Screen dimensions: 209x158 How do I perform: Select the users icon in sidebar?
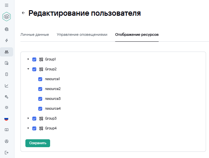[x=7, y=52]
